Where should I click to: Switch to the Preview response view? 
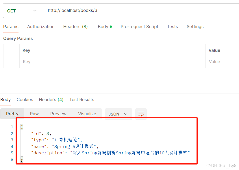58,114
